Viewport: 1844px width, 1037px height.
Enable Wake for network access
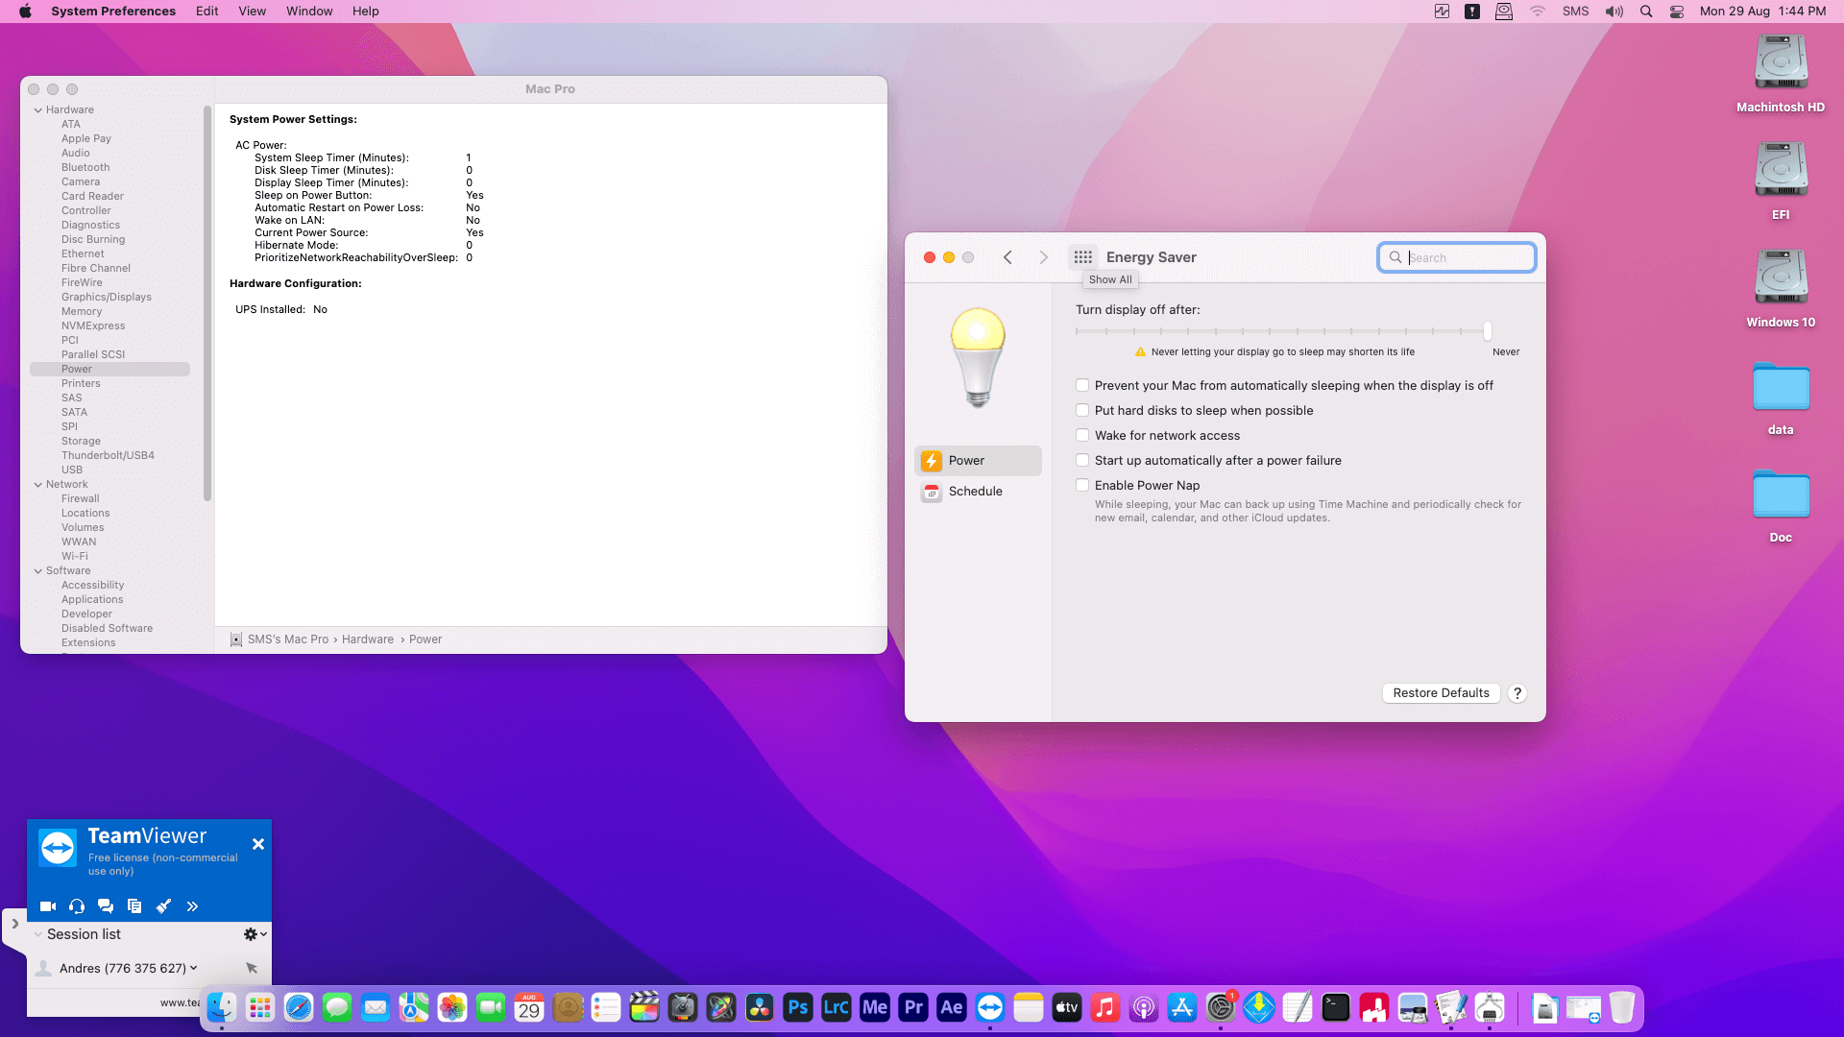click(1082, 436)
